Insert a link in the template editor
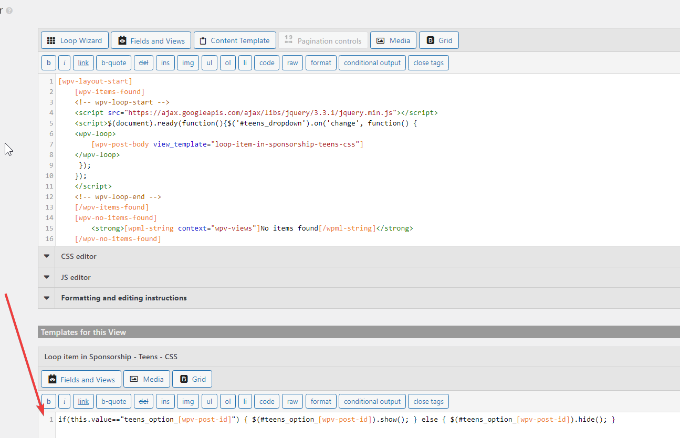680x438 pixels. tap(83, 401)
